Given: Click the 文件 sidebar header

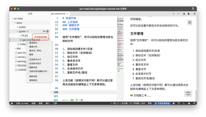Looking at the screenshot, I should click(x=30, y=14).
